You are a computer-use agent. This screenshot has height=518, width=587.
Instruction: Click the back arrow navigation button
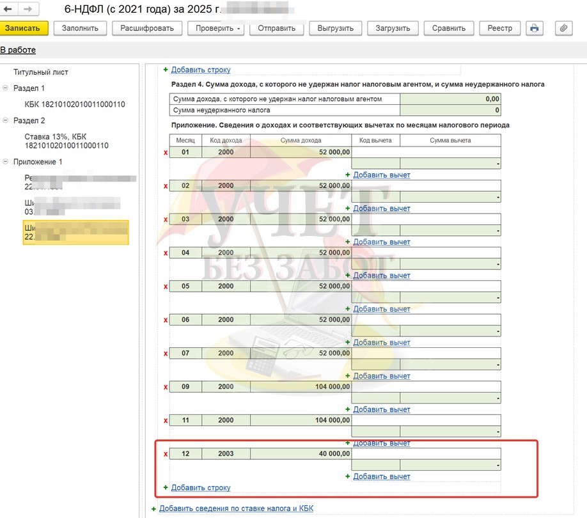tap(8, 10)
